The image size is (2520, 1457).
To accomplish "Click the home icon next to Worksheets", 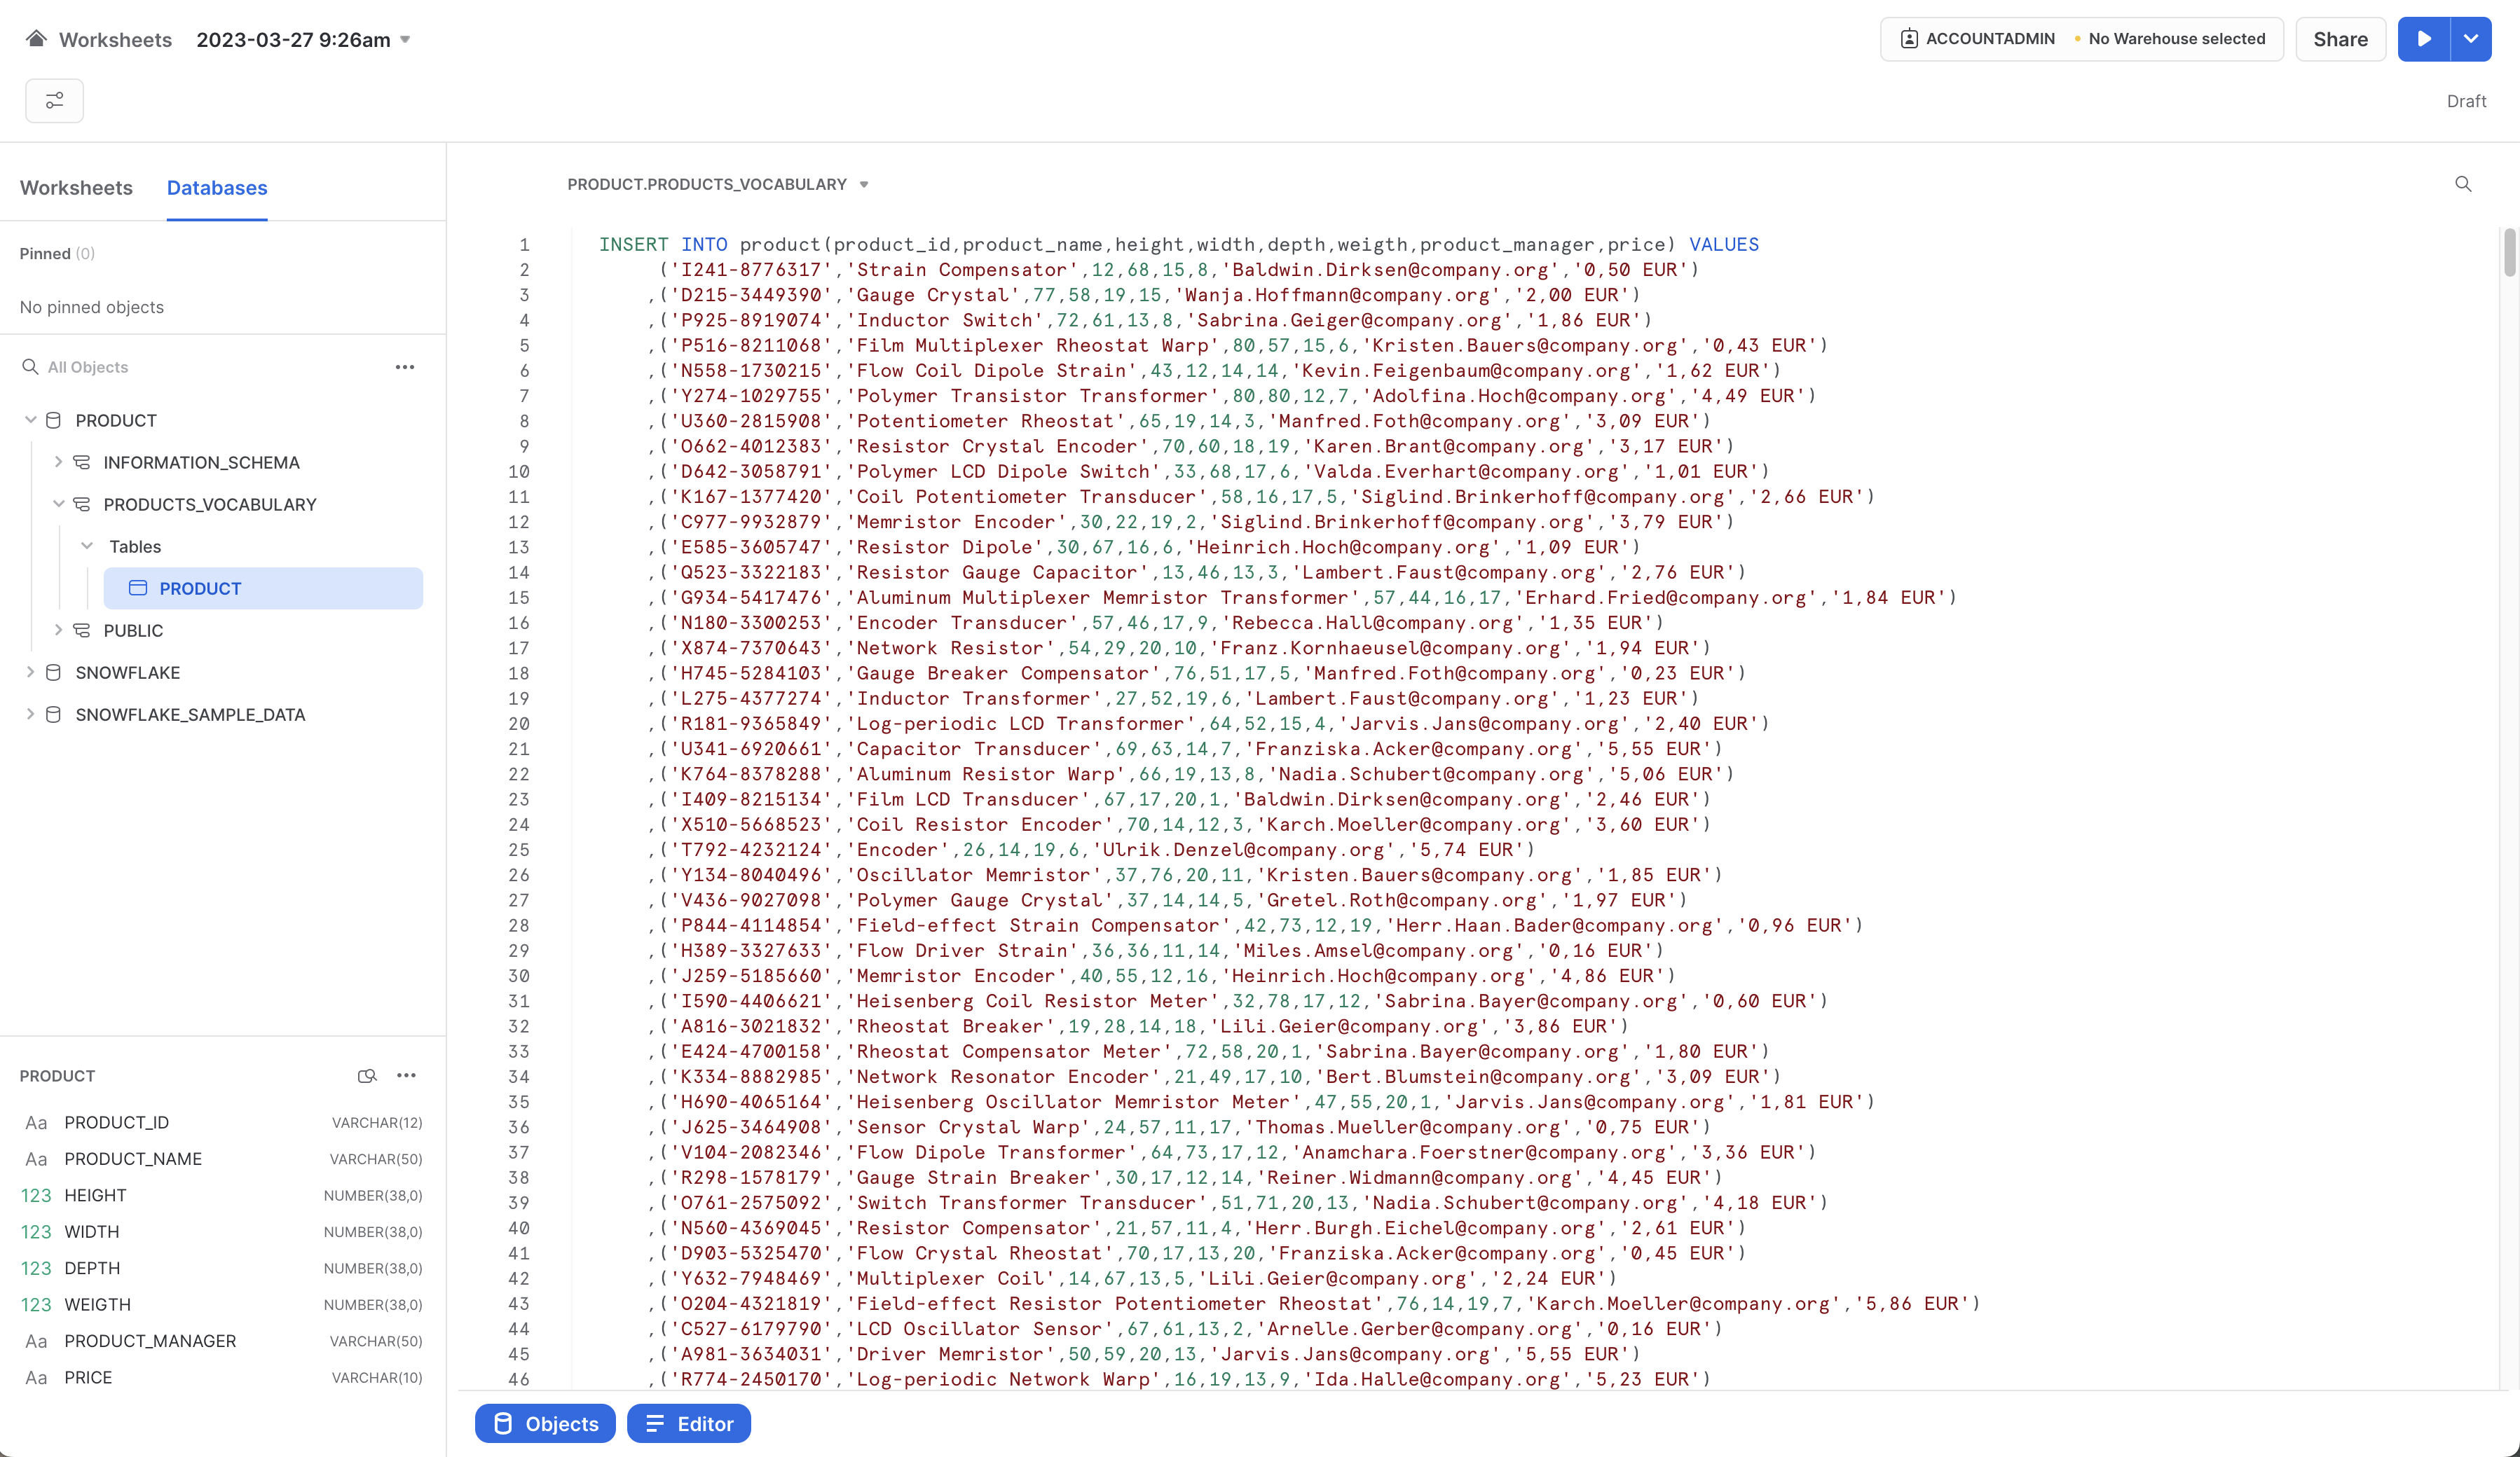I will click(x=36, y=39).
